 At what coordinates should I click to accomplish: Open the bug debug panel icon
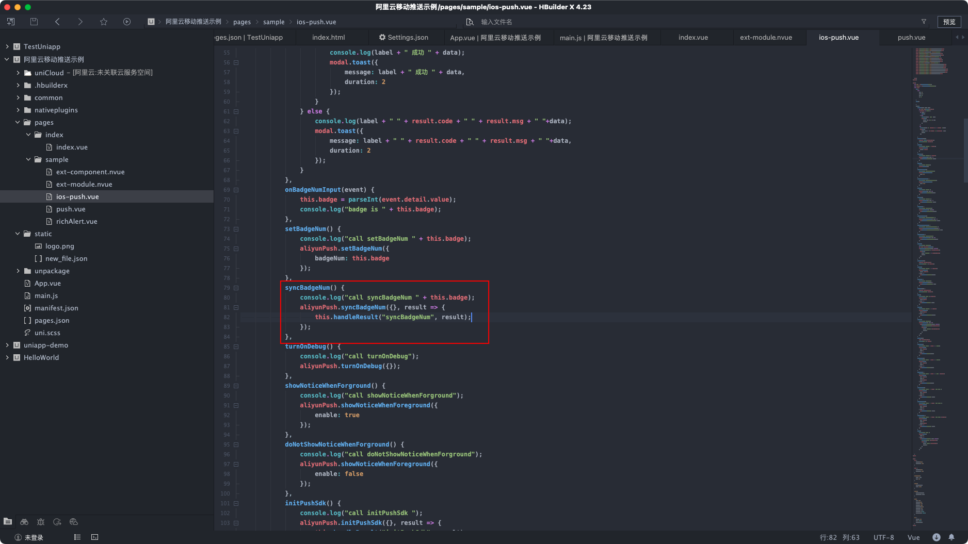(41, 522)
